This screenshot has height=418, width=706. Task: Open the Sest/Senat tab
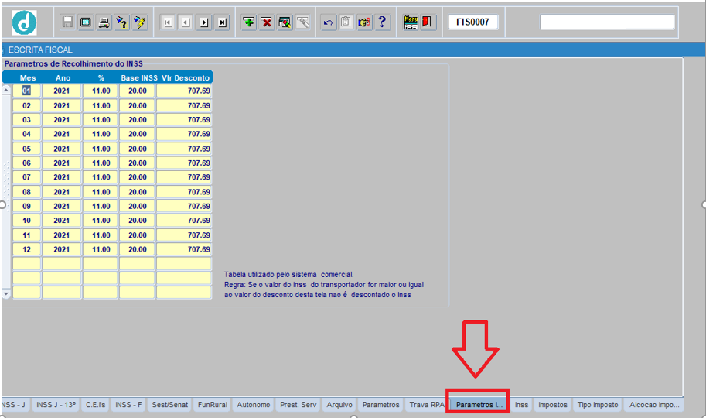(x=169, y=405)
